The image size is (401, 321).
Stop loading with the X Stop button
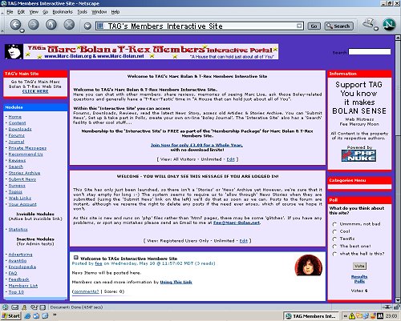[69, 25]
